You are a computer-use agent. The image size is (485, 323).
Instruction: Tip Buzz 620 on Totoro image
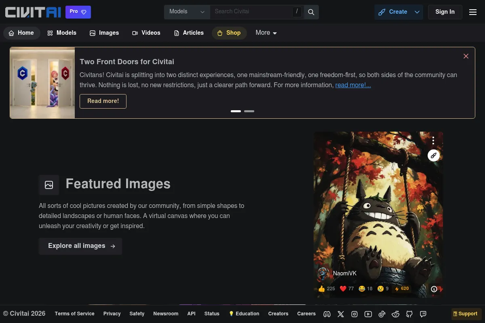pos(402,289)
